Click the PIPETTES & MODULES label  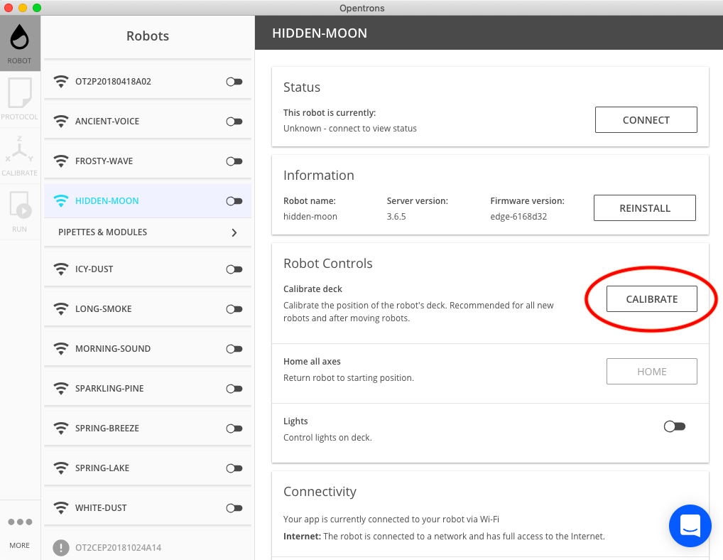click(x=102, y=232)
